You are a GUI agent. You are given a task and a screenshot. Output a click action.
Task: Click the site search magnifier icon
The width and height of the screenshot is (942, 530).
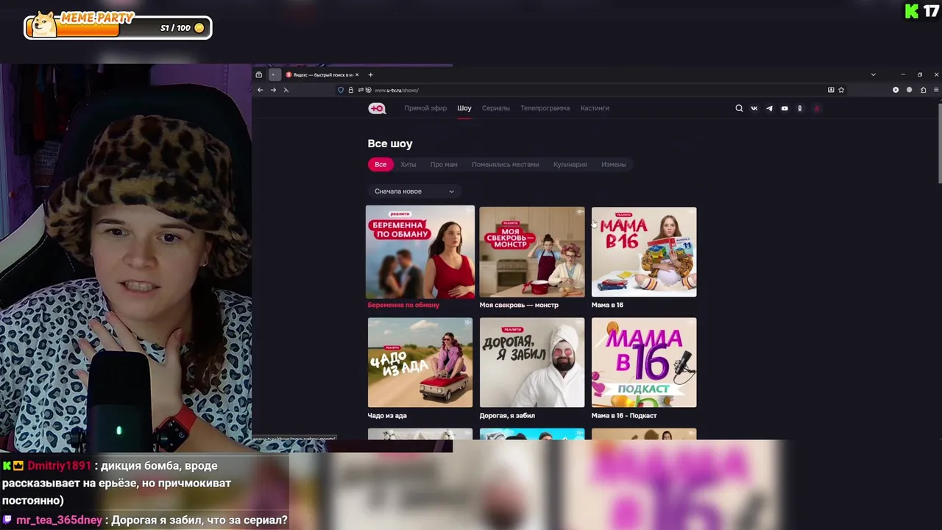pyautogui.click(x=739, y=108)
